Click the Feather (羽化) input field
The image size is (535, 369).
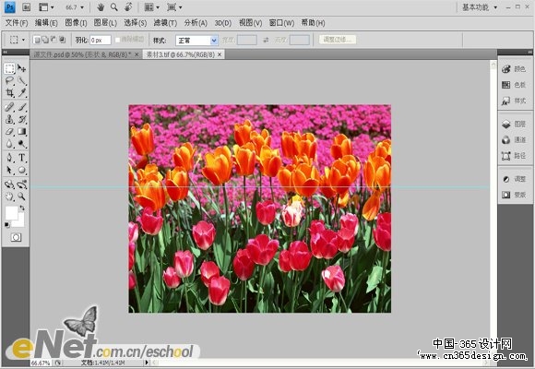[101, 41]
